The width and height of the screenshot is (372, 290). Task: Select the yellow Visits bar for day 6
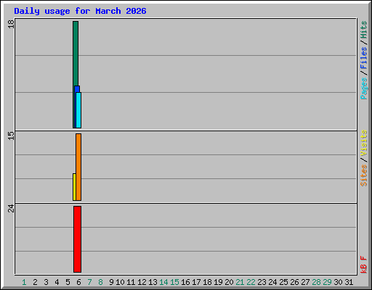[x=74, y=187]
